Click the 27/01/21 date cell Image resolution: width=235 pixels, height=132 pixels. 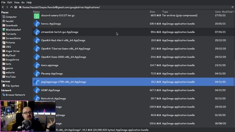tap(220, 15)
